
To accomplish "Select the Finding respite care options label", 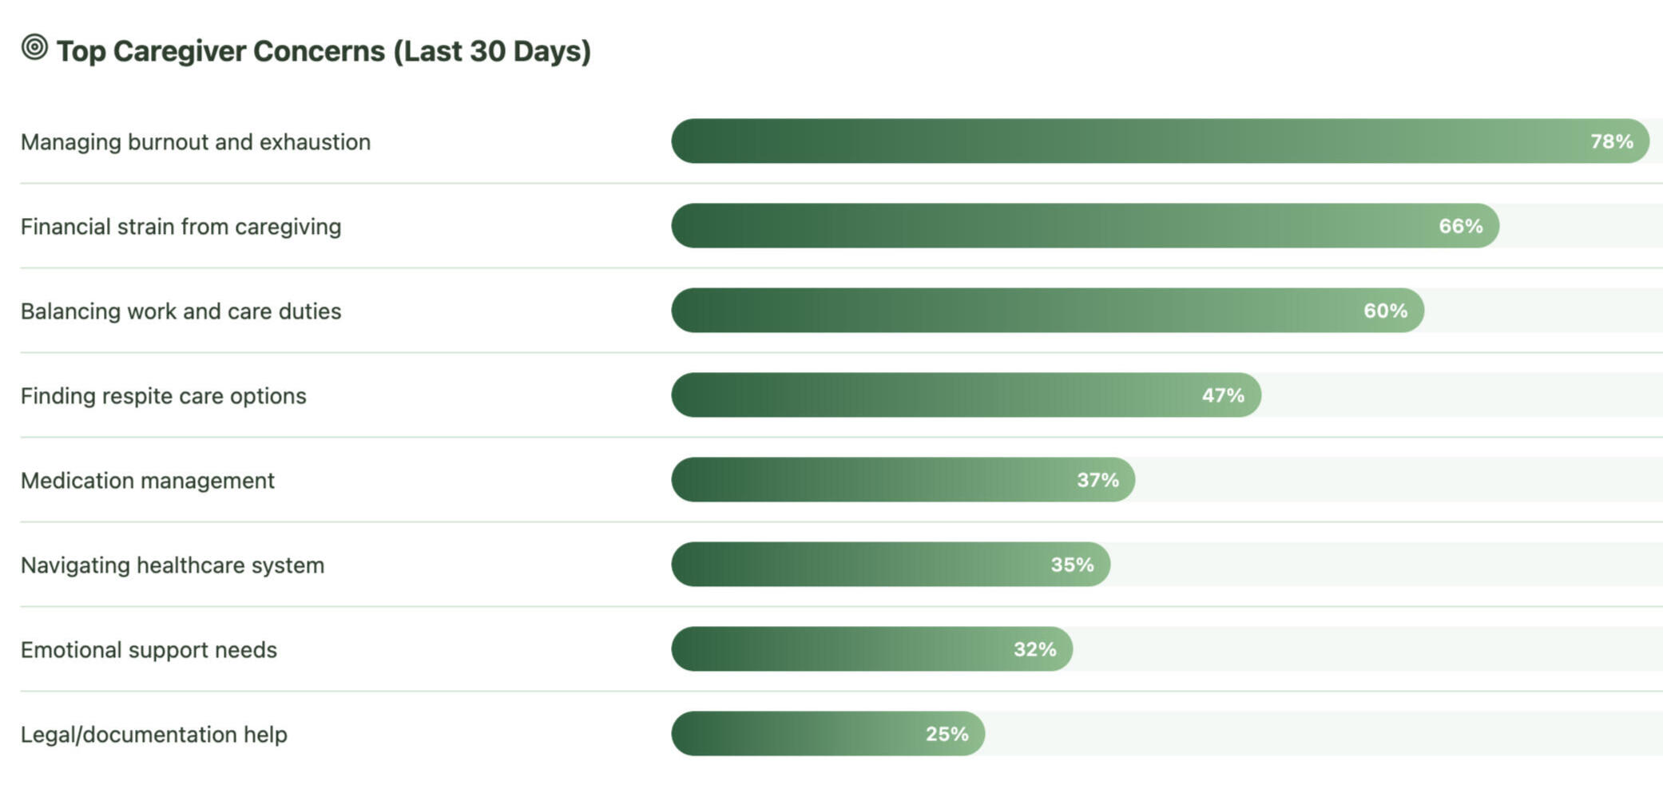I will [163, 396].
